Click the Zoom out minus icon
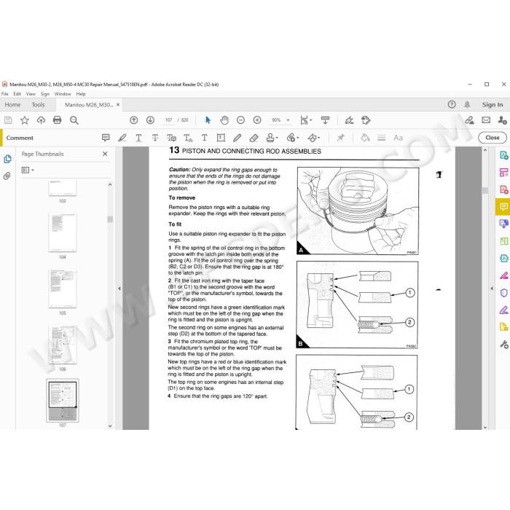The width and height of the screenshot is (510, 510). coord(240,120)
